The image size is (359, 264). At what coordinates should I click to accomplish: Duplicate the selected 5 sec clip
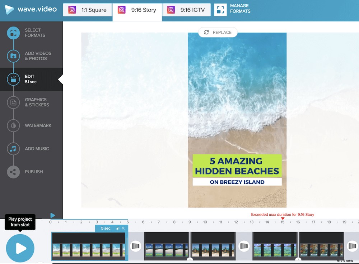[x=118, y=228]
